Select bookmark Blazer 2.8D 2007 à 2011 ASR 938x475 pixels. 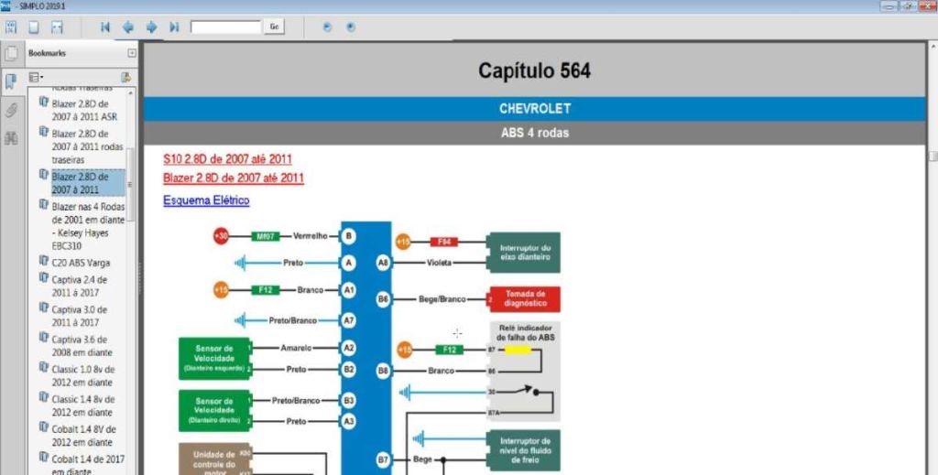pos(84,110)
